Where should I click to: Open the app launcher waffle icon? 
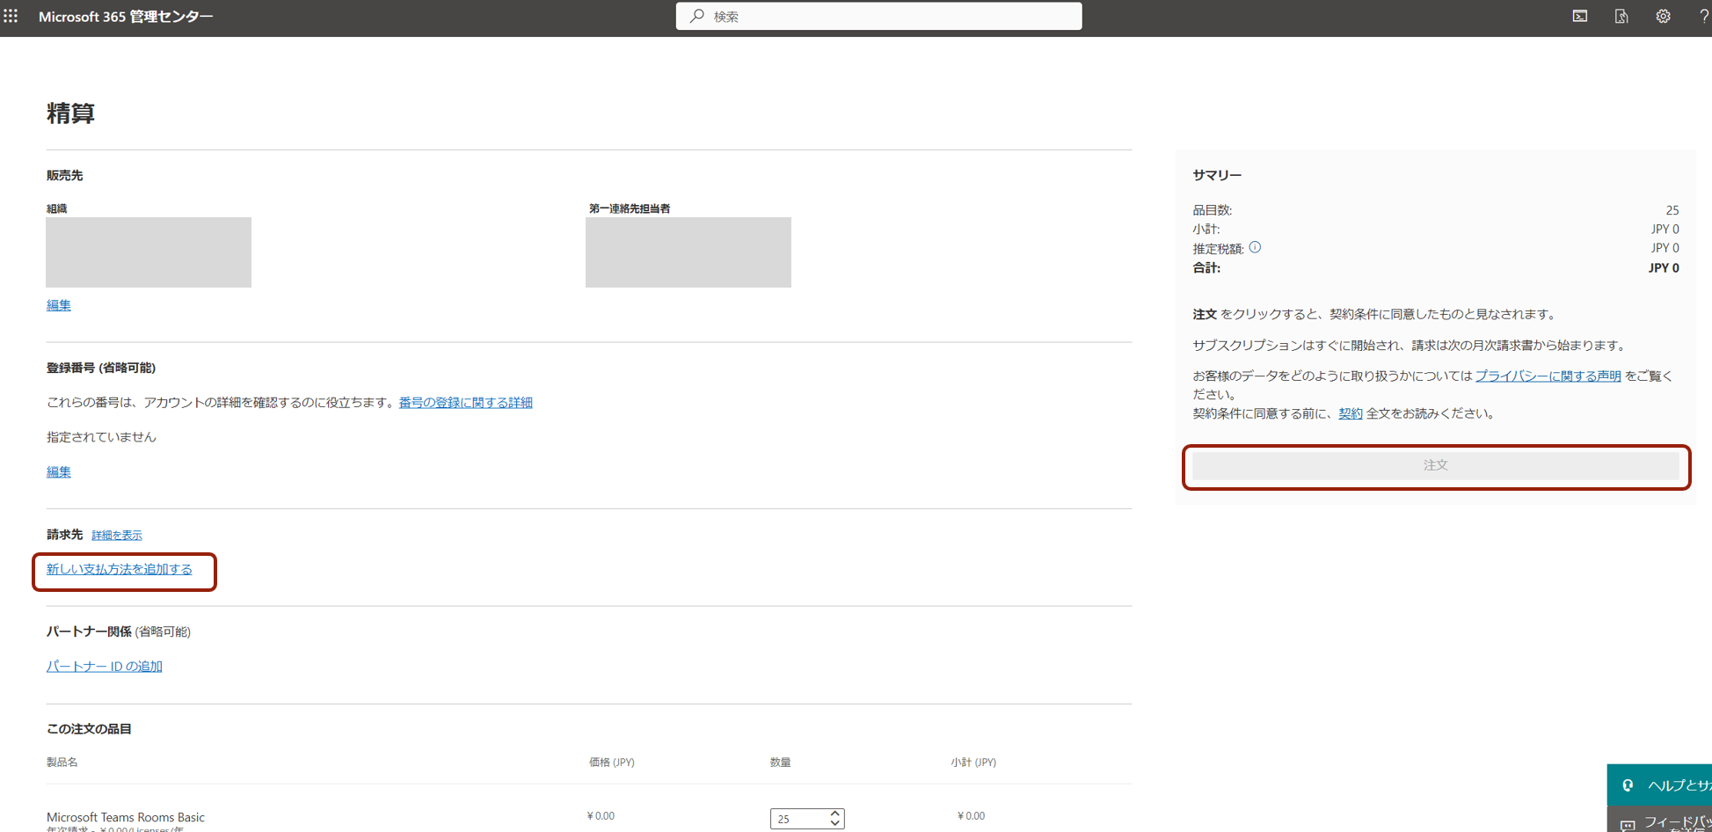point(11,16)
